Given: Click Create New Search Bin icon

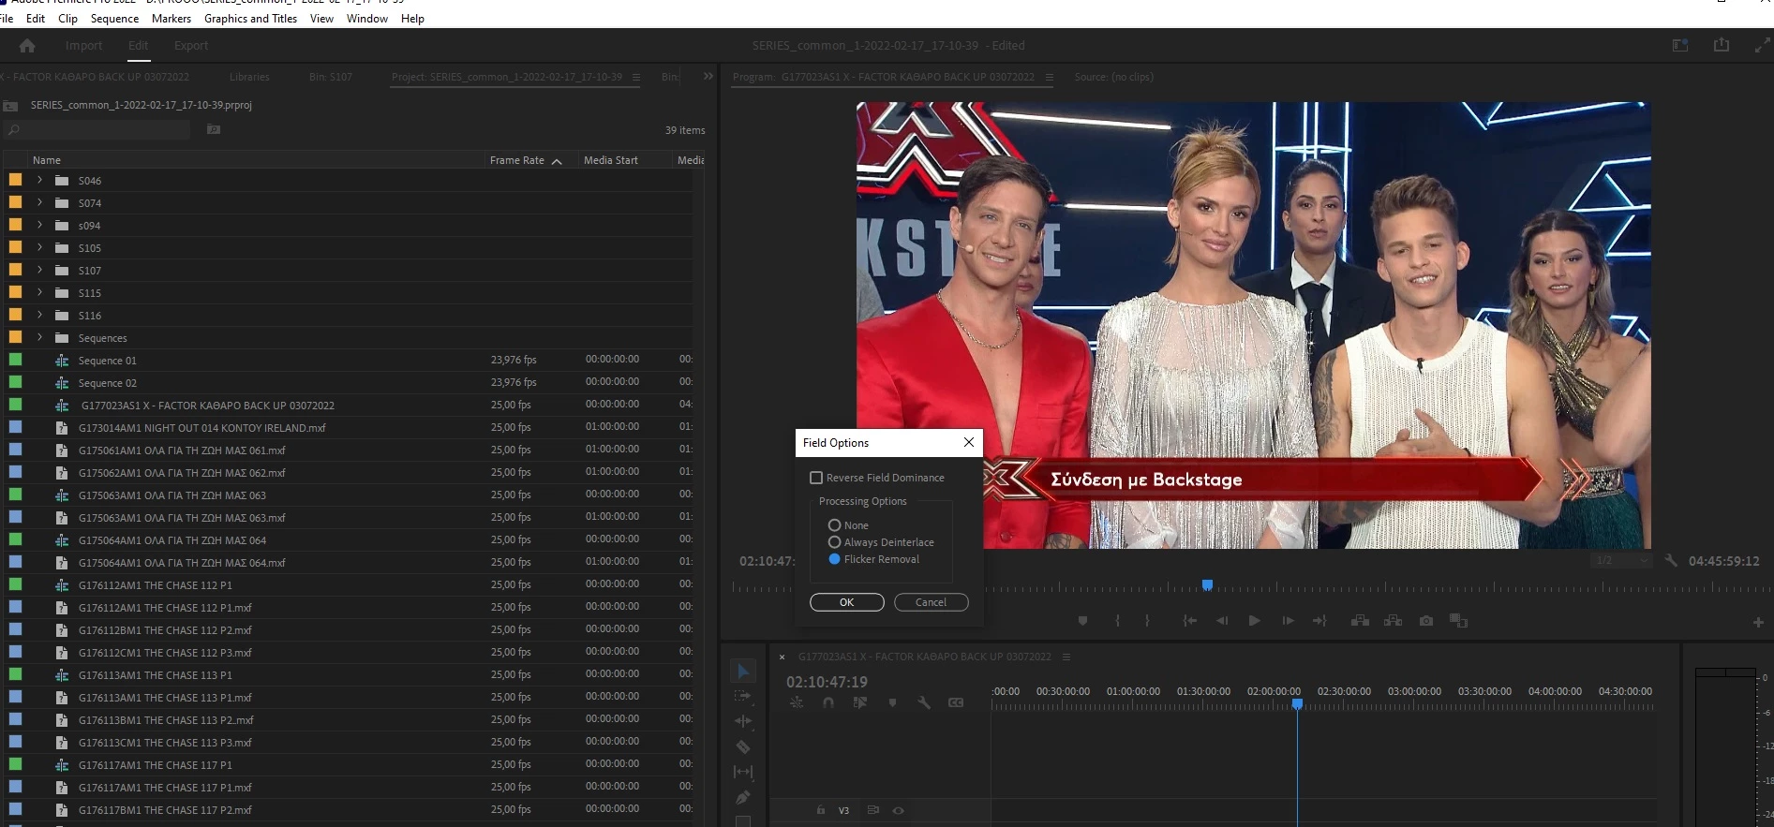Looking at the screenshot, I should [214, 129].
